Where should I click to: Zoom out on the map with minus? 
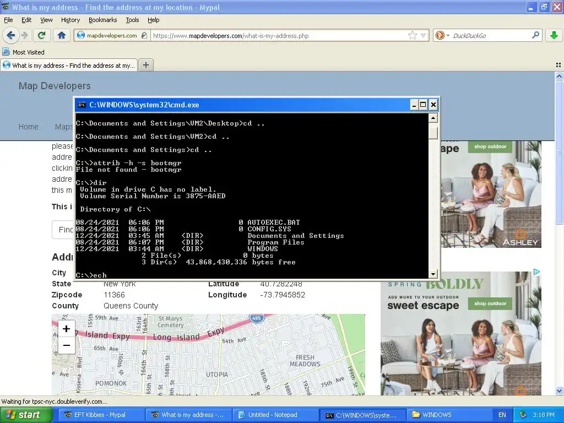click(66, 345)
